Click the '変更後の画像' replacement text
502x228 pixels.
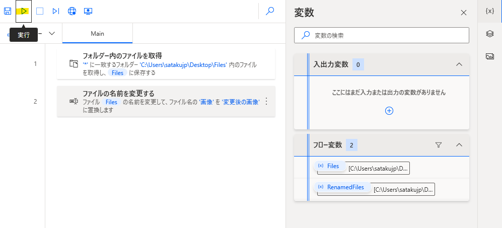pyautogui.click(x=241, y=102)
